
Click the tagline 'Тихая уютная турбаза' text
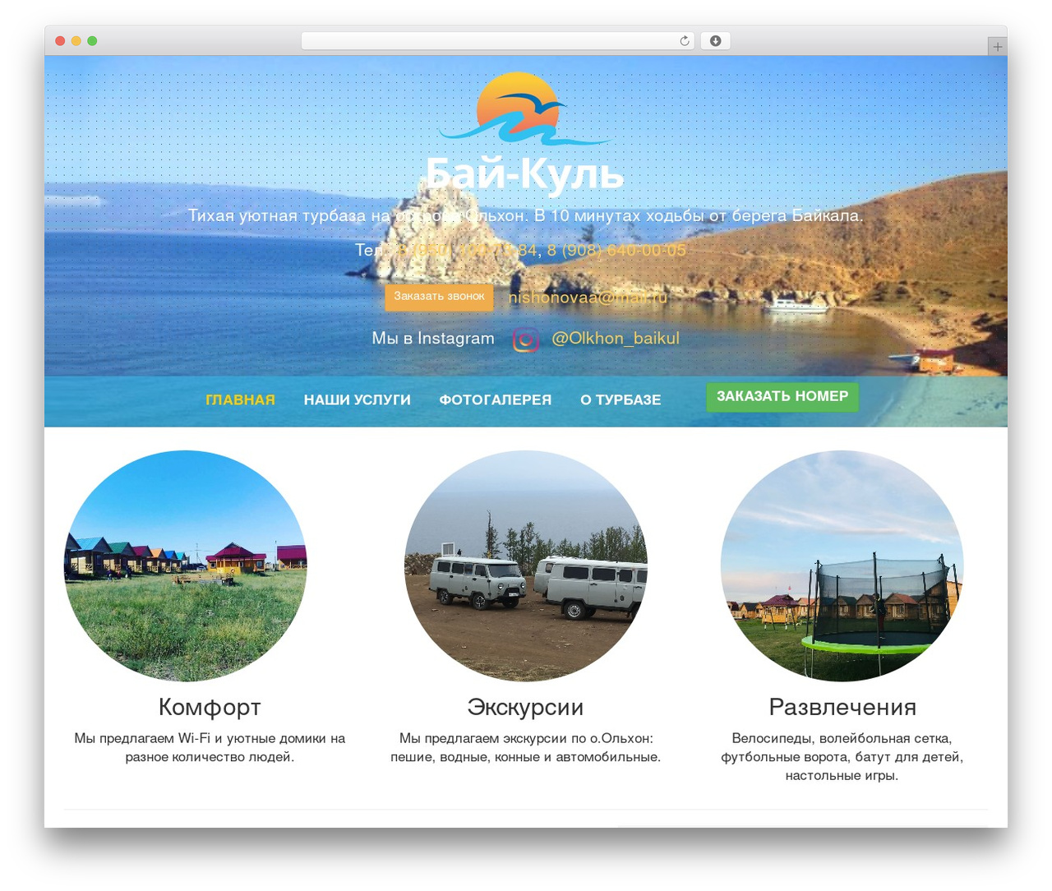tap(525, 216)
